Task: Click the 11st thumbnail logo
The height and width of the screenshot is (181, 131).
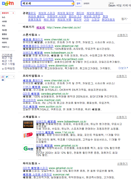Action: pyautogui.click(x=28, y=135)
